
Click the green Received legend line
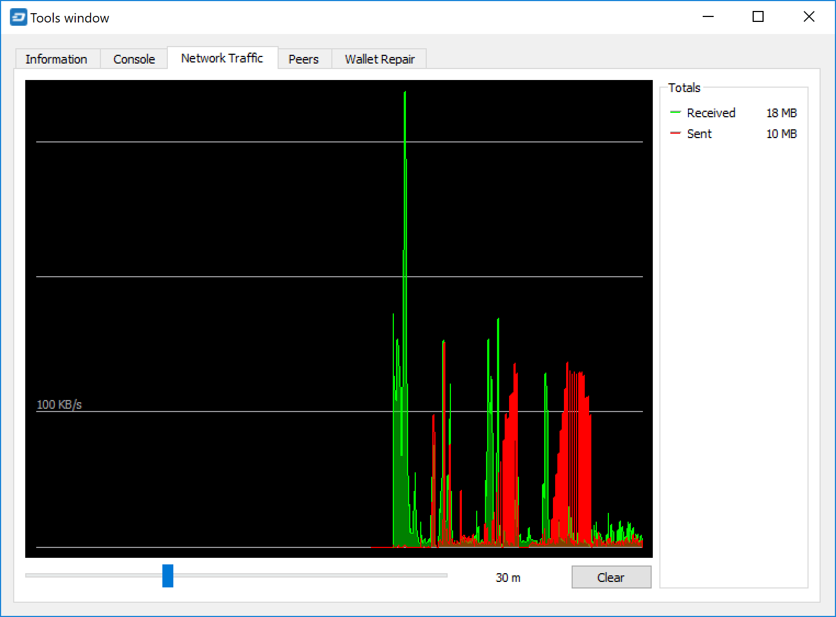(675, 112)
